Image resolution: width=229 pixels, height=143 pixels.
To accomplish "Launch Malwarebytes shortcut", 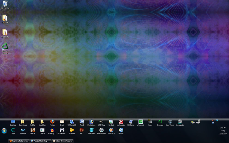I will (121, 123).
